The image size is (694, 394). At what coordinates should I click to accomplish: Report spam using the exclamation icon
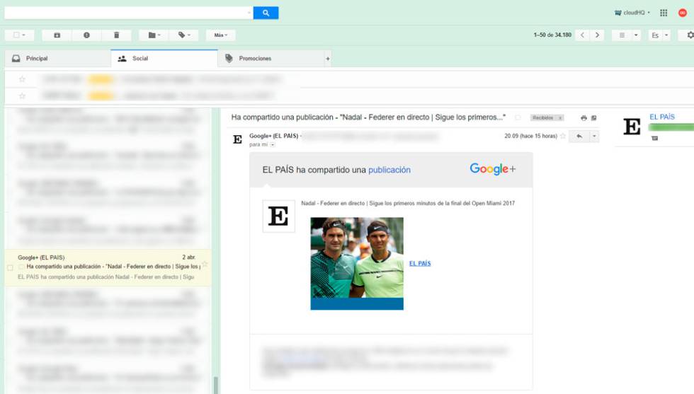[86, 35]
